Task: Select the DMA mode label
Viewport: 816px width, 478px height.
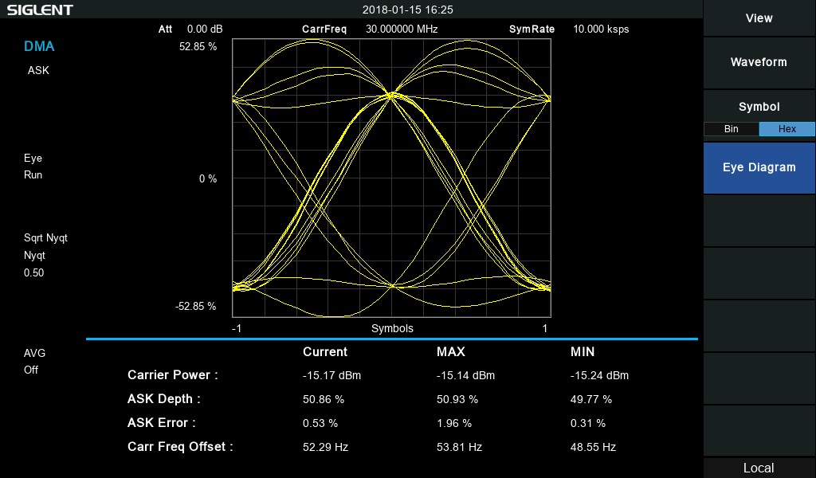Action: click(x=39, y=46)
